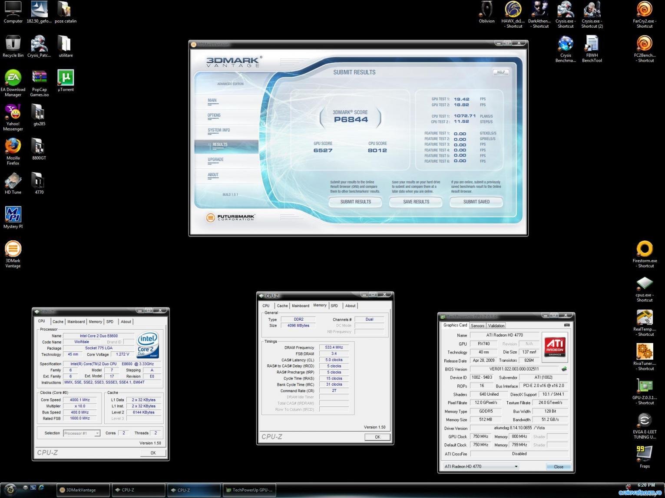
Task: Click OK in CPU-Z processor window
Action: click(x=153, y=453)
